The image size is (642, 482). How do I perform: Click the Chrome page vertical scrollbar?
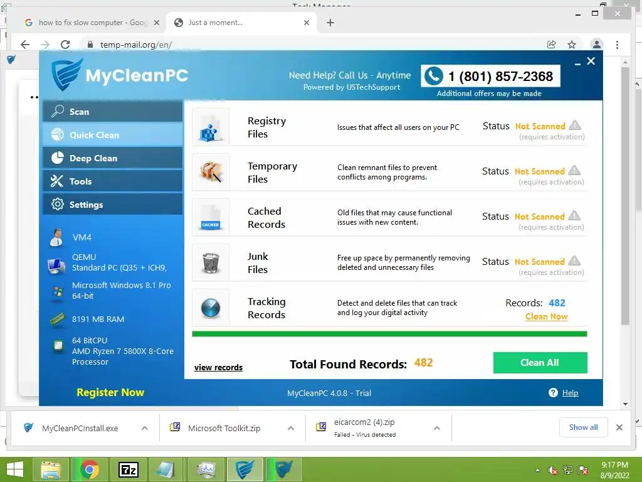(625, 196)
